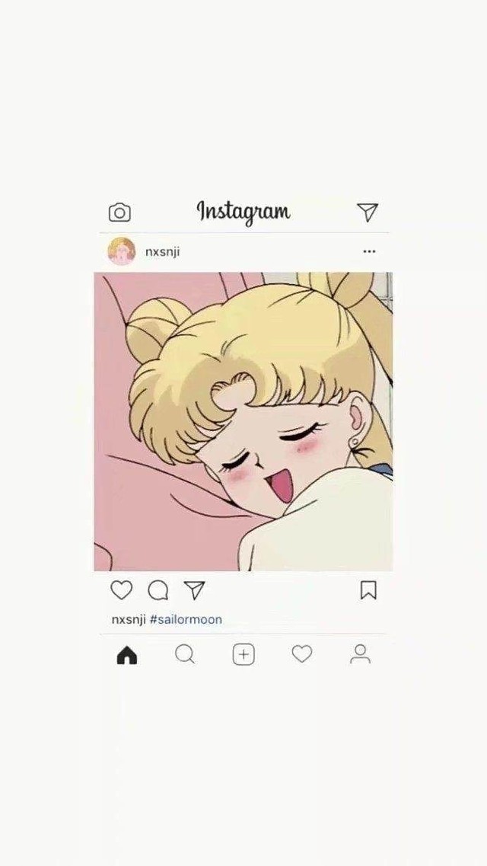Open the Activity heart tab in the bottom bar

coord(301,654)
